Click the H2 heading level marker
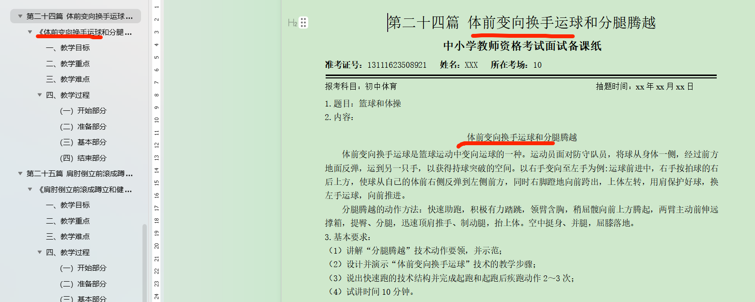Screen dimensions: 755x302 [292, 23]
